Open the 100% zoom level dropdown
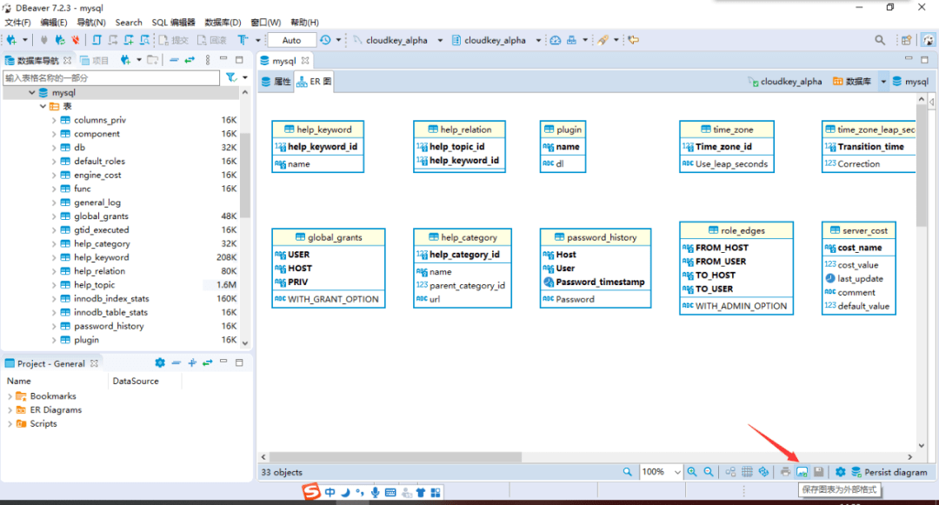Image resolution: width=939 pixels, height=505 pixels. pyautogui.click(x=677, y=472)
